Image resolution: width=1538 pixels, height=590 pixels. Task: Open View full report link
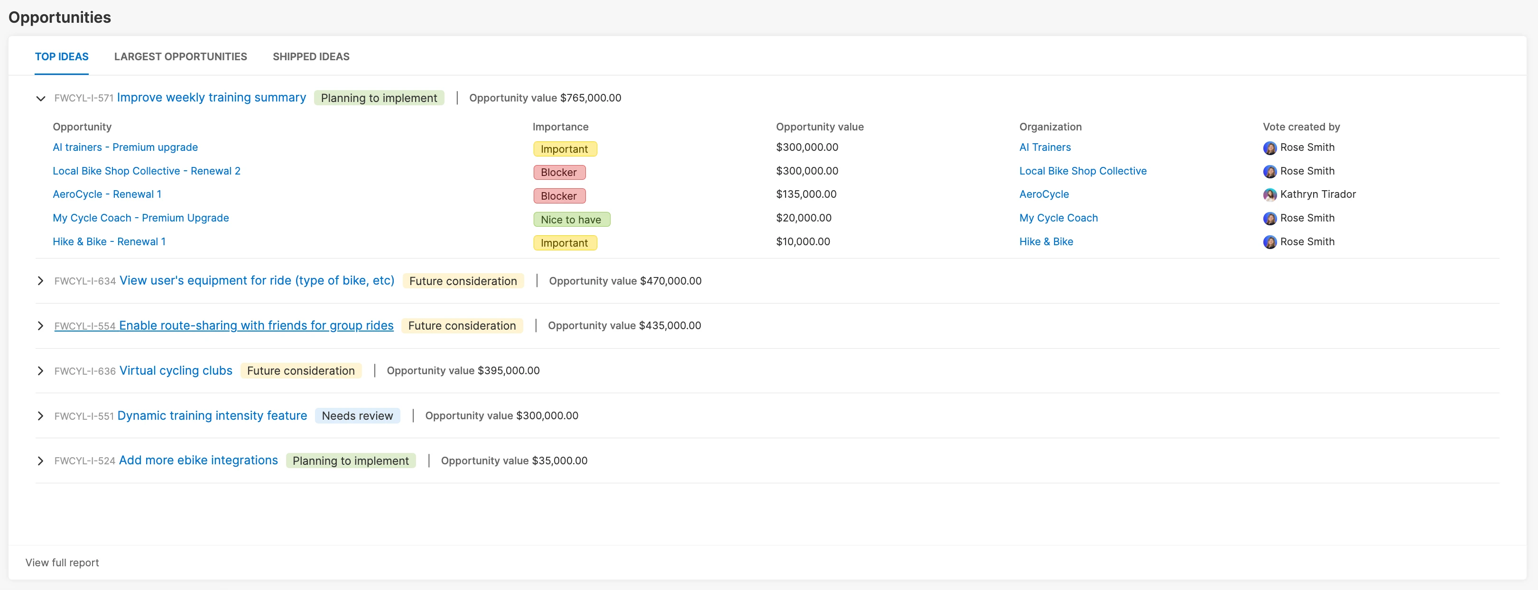point(62,562)
